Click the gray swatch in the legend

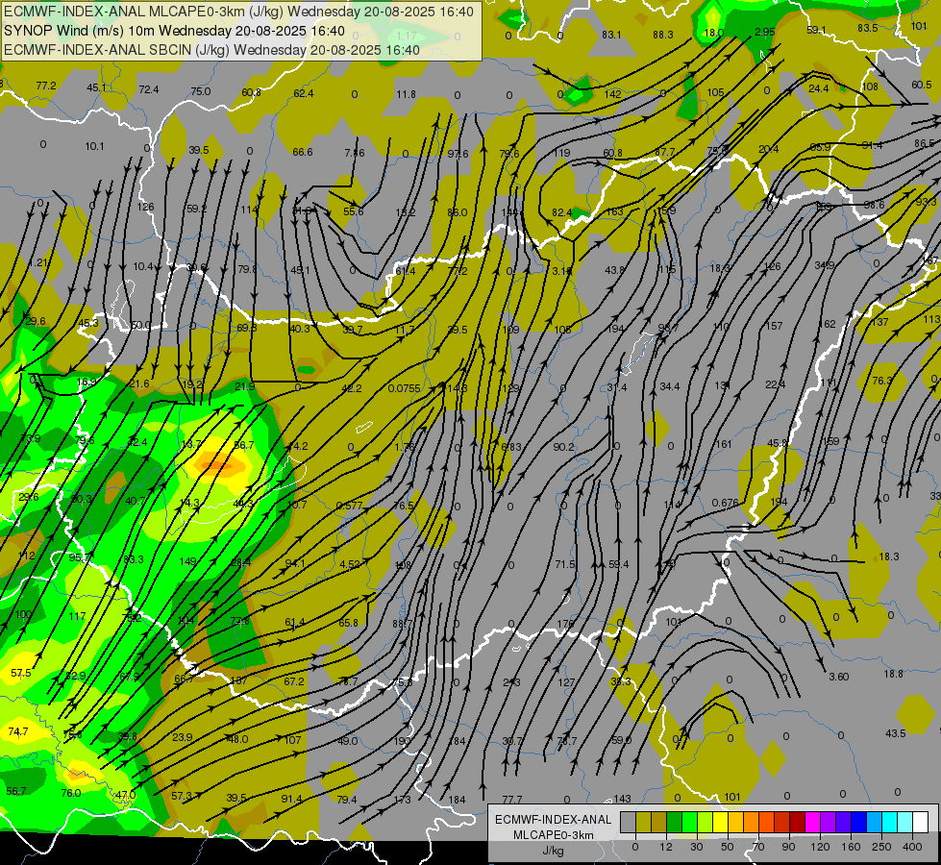pos(629,822)
